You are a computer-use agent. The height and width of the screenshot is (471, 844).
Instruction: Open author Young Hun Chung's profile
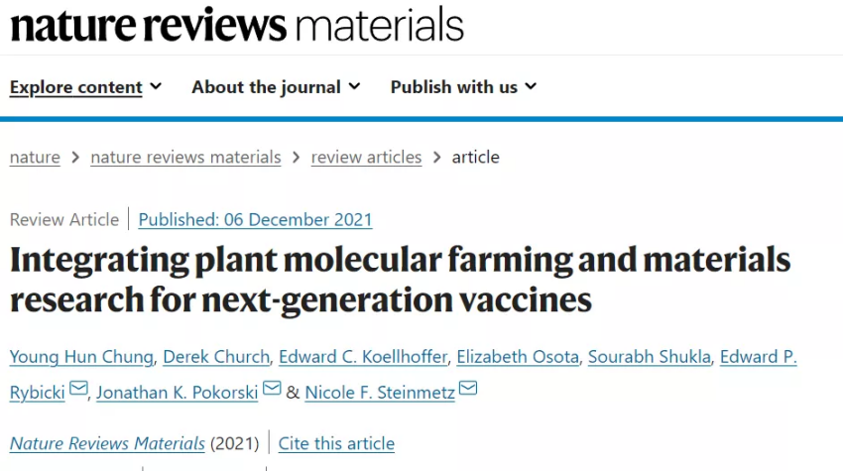point(81,357)
